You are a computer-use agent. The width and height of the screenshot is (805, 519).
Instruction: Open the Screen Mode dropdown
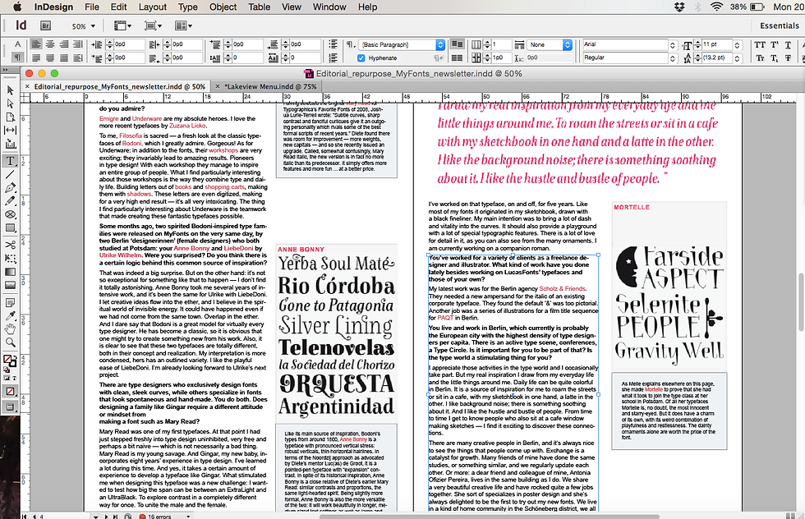click(x=154, y=25)
